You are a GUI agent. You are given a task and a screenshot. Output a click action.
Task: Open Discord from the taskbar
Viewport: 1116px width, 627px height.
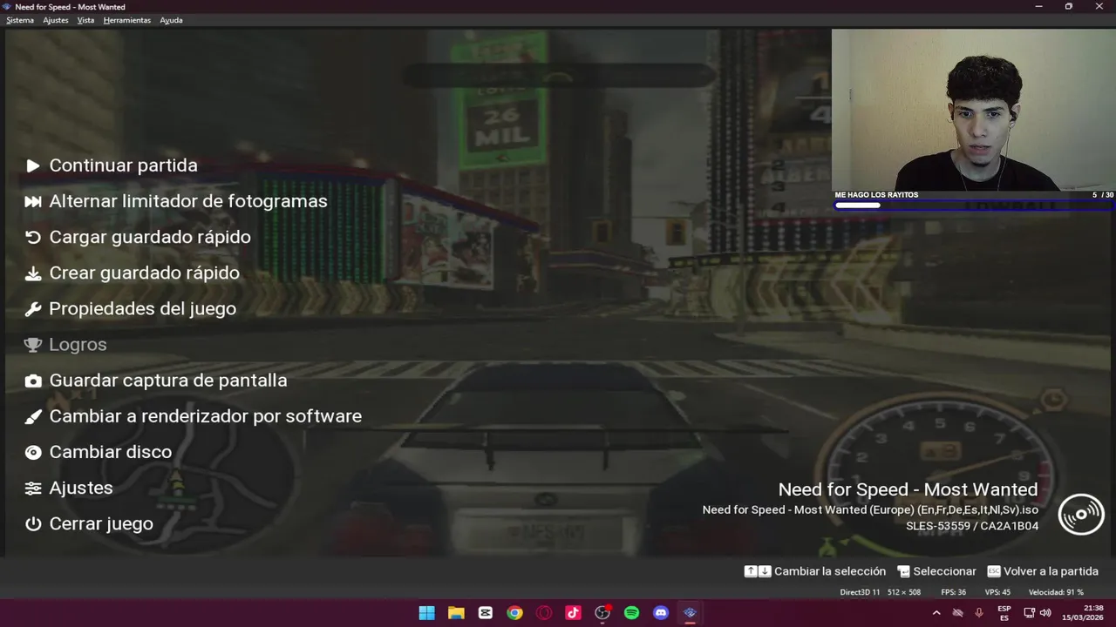point(661,613)
